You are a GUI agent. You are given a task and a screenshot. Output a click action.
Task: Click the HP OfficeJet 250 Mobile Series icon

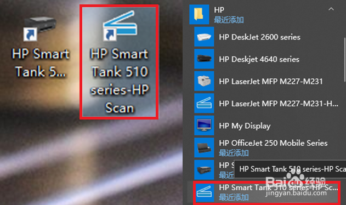pyautogui.click(x=204, y=147)
